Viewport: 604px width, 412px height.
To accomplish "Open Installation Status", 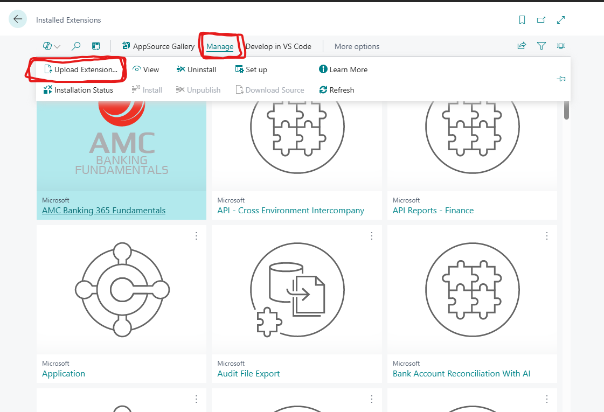I will pos(78,90).
